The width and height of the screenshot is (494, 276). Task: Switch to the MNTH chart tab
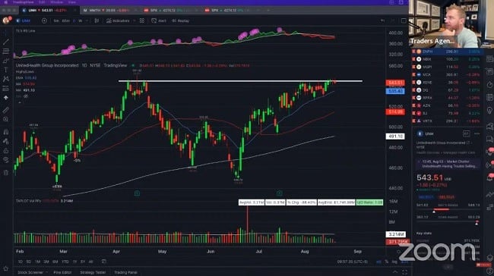109,11
